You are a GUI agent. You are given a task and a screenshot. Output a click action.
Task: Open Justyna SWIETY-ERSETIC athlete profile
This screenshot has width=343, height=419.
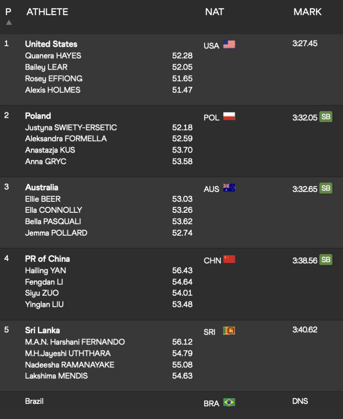coord(71,128)
